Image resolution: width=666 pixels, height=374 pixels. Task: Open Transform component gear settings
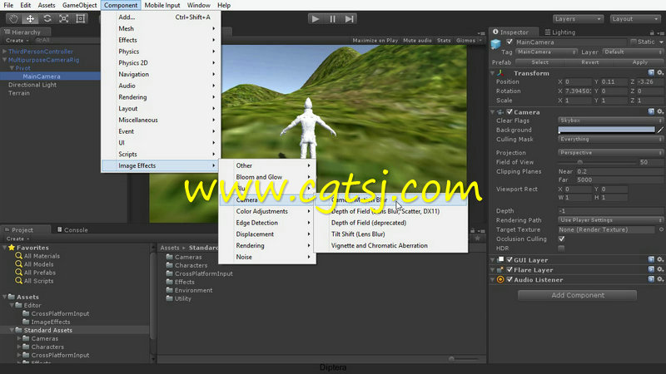tap(660, 73)
